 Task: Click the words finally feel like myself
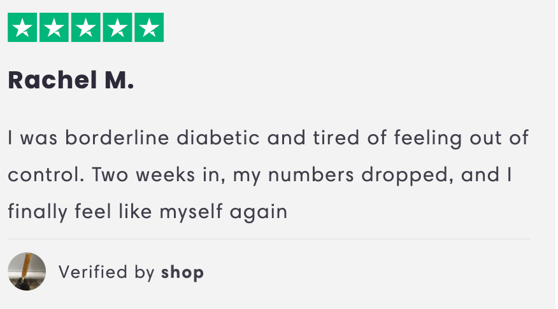point(115,212)
